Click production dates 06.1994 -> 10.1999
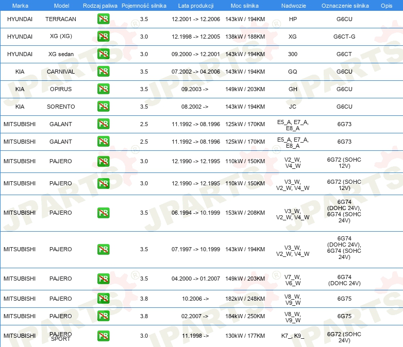 coord(196,213)
